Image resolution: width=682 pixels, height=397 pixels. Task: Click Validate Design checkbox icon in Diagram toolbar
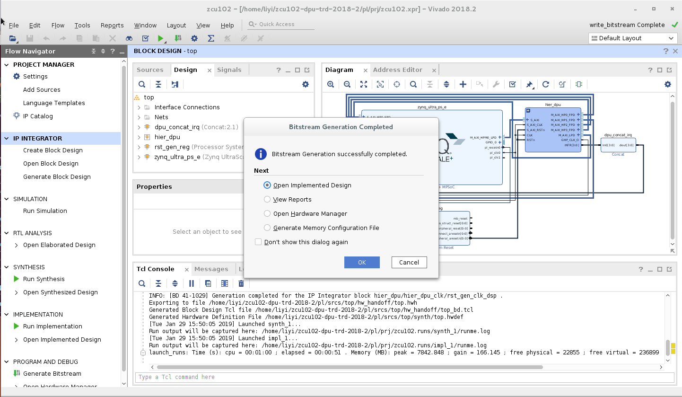(x=513, y=84)
